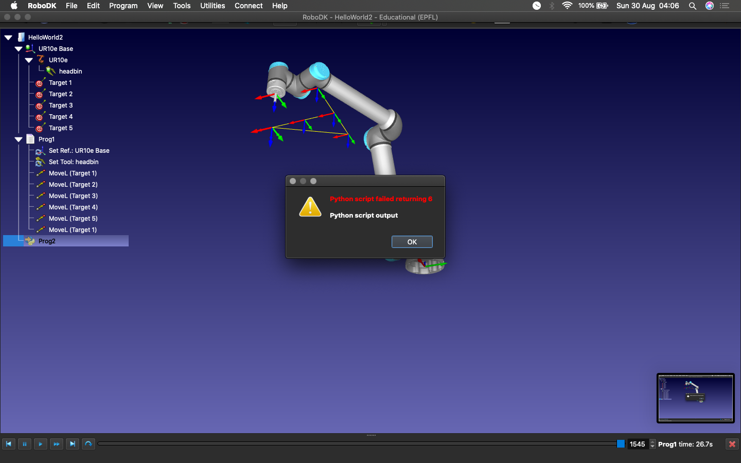Open macOS Spotlight search
741x463 pixels.
coord(693,6)
